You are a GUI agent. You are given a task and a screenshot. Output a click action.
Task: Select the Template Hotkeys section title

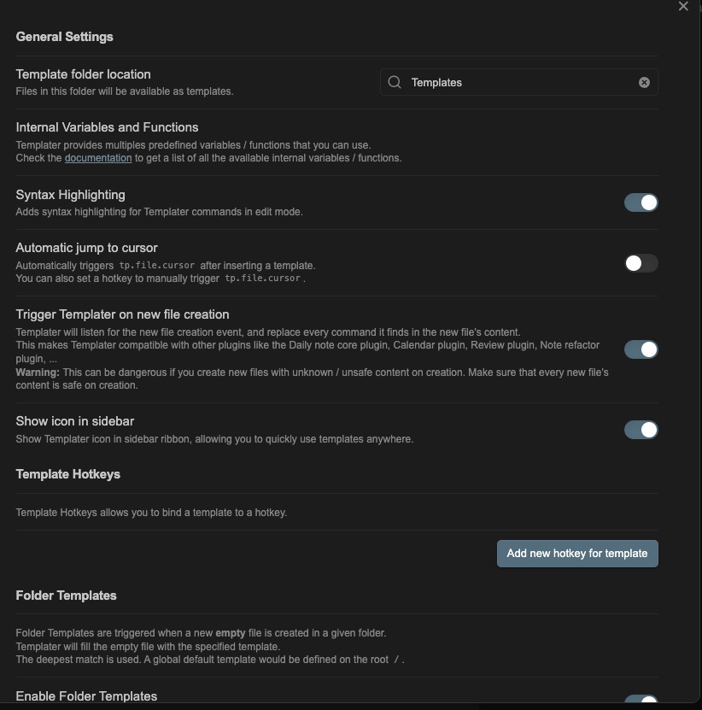pos(67,474)
